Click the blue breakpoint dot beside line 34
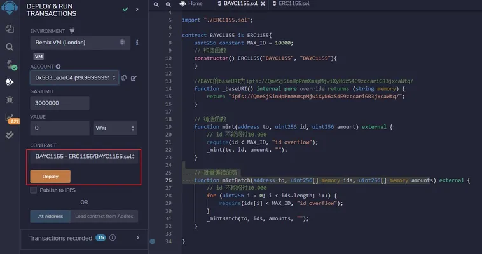482x254 pixels. point(152,241)
